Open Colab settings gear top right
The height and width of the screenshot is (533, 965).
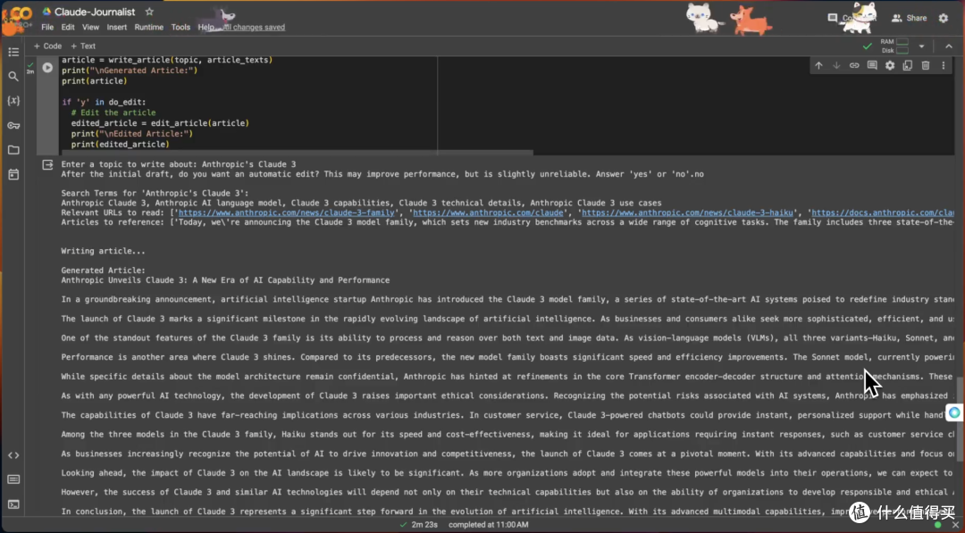(944, 19)
